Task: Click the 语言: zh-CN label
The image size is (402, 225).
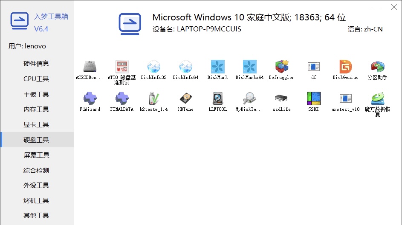Action: click(365, 29)
